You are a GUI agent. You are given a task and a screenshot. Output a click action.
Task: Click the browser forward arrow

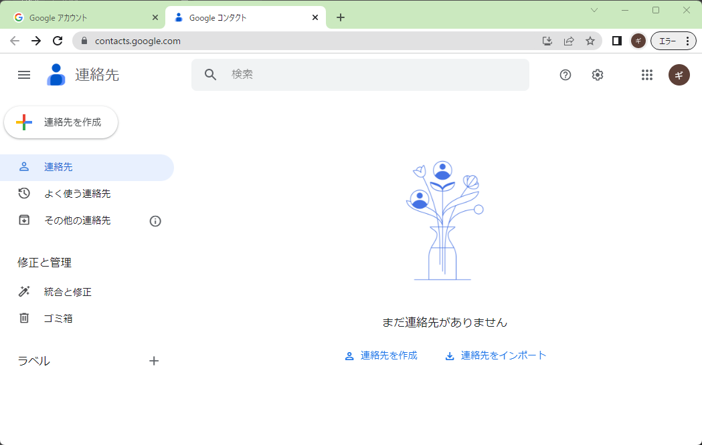(36, 41)
